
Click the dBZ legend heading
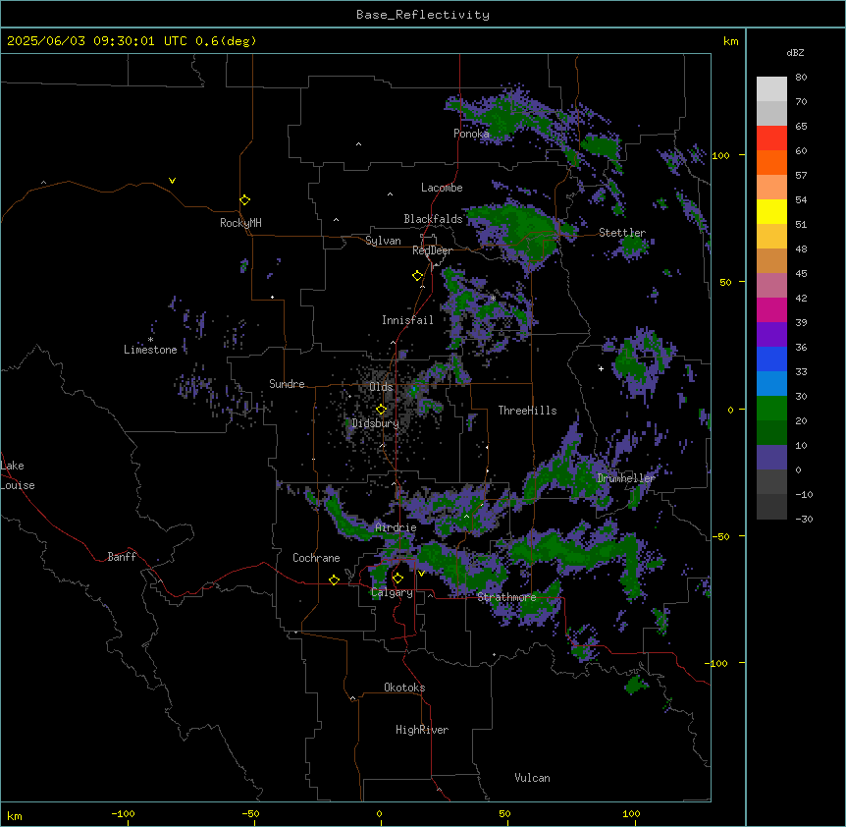(795, 53)
